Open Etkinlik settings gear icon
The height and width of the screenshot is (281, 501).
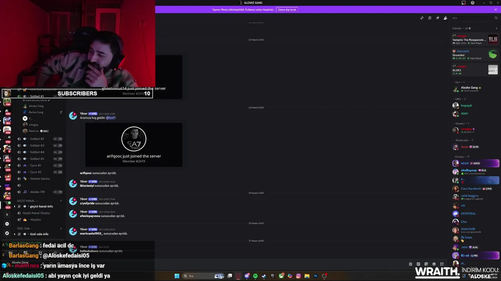(x=470, y=28)
